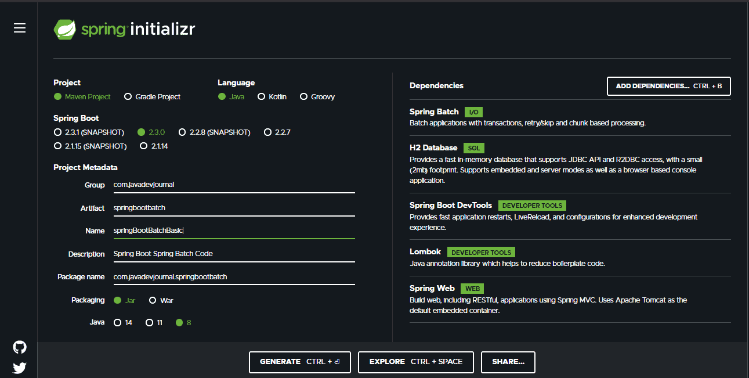Click Lombok's DEVELOPER TOOLS tag badge
Screen dimensions: 749x378
click(481, 253)
